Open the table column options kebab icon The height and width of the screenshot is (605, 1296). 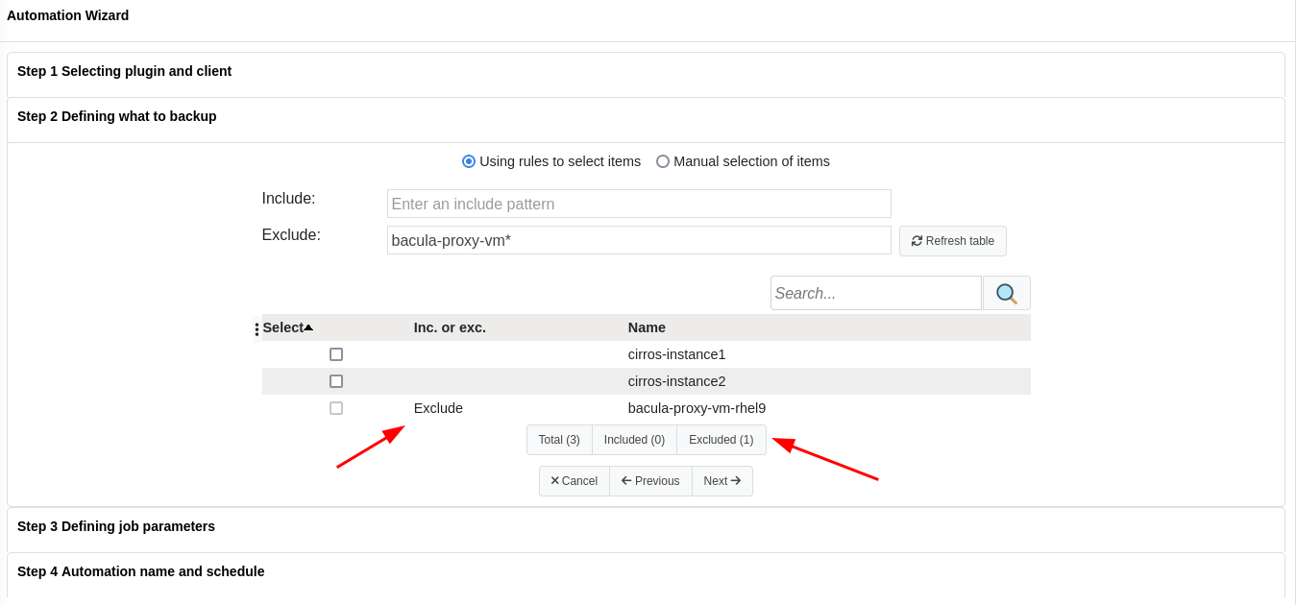click(257, 328)
